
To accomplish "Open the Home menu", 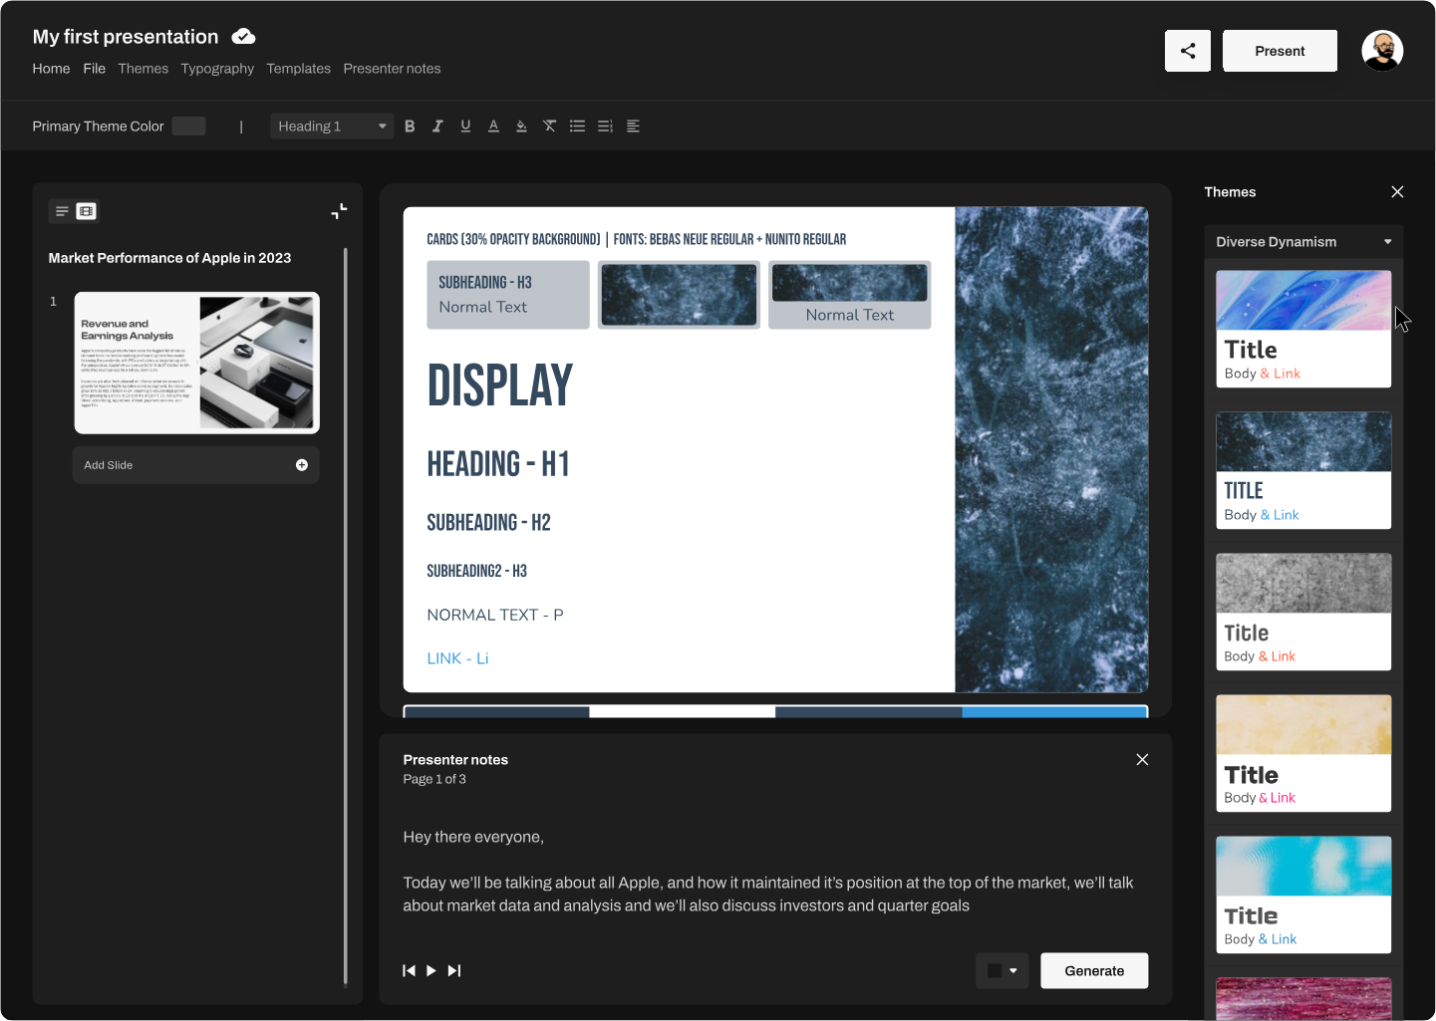I will tap(51, 69).
